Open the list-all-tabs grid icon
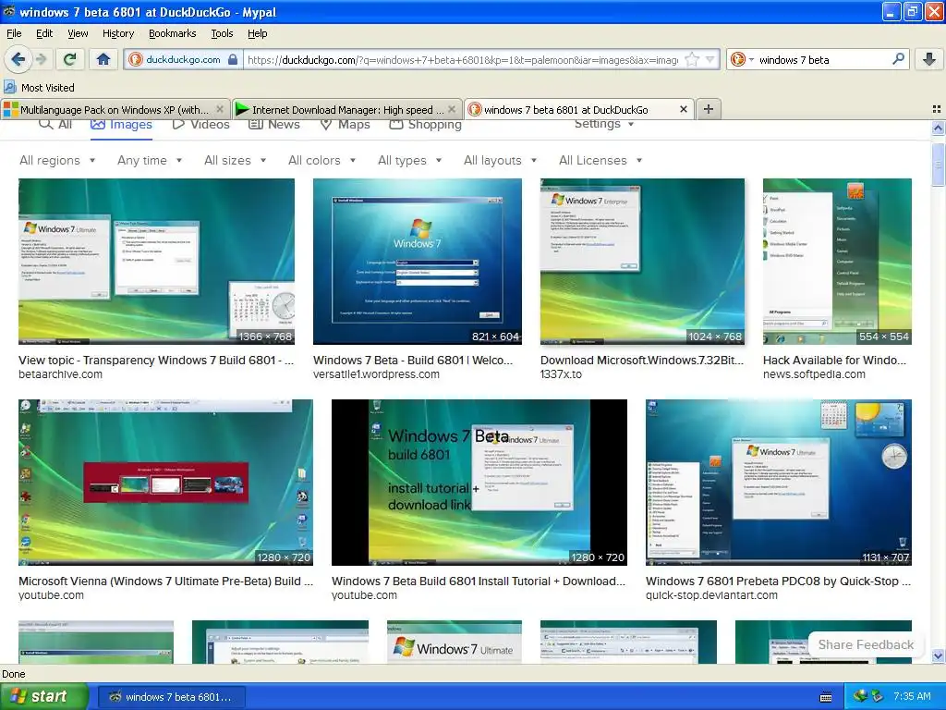Viewport: 946px width, 710px height. 937,109
